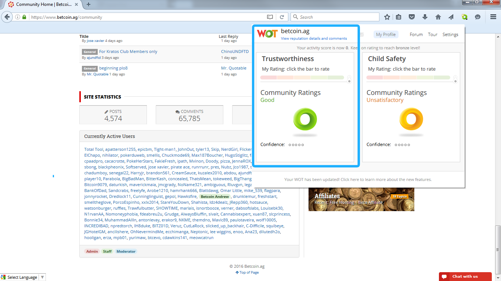This screenshot has height=281, width=501.
Task: Open the Firefox hamburger menu
Action: tap(493, 17)
